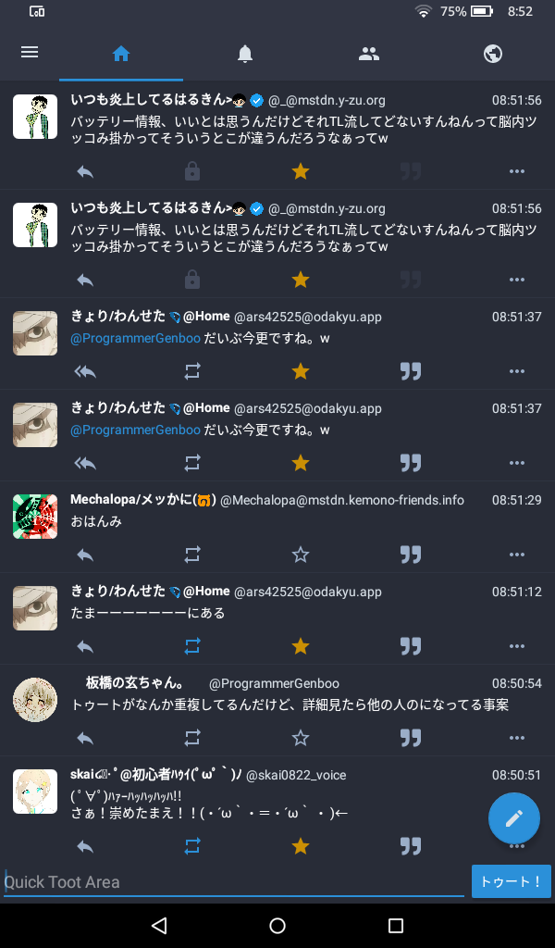Boost the Mechalopa おはんみ toot
Screen dimensions: 555x948
click(x=192, y=555)
